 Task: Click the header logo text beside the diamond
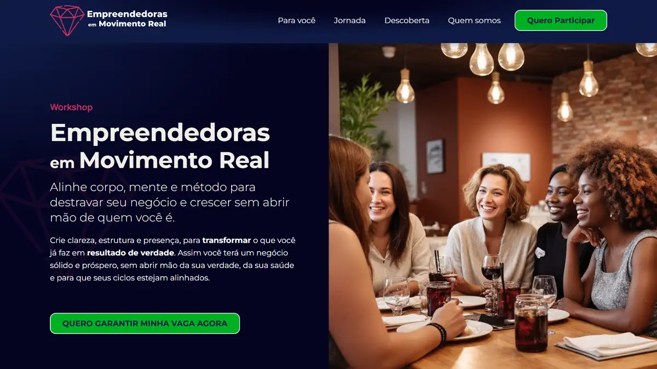pyautogui.click(x=127, y=19)
